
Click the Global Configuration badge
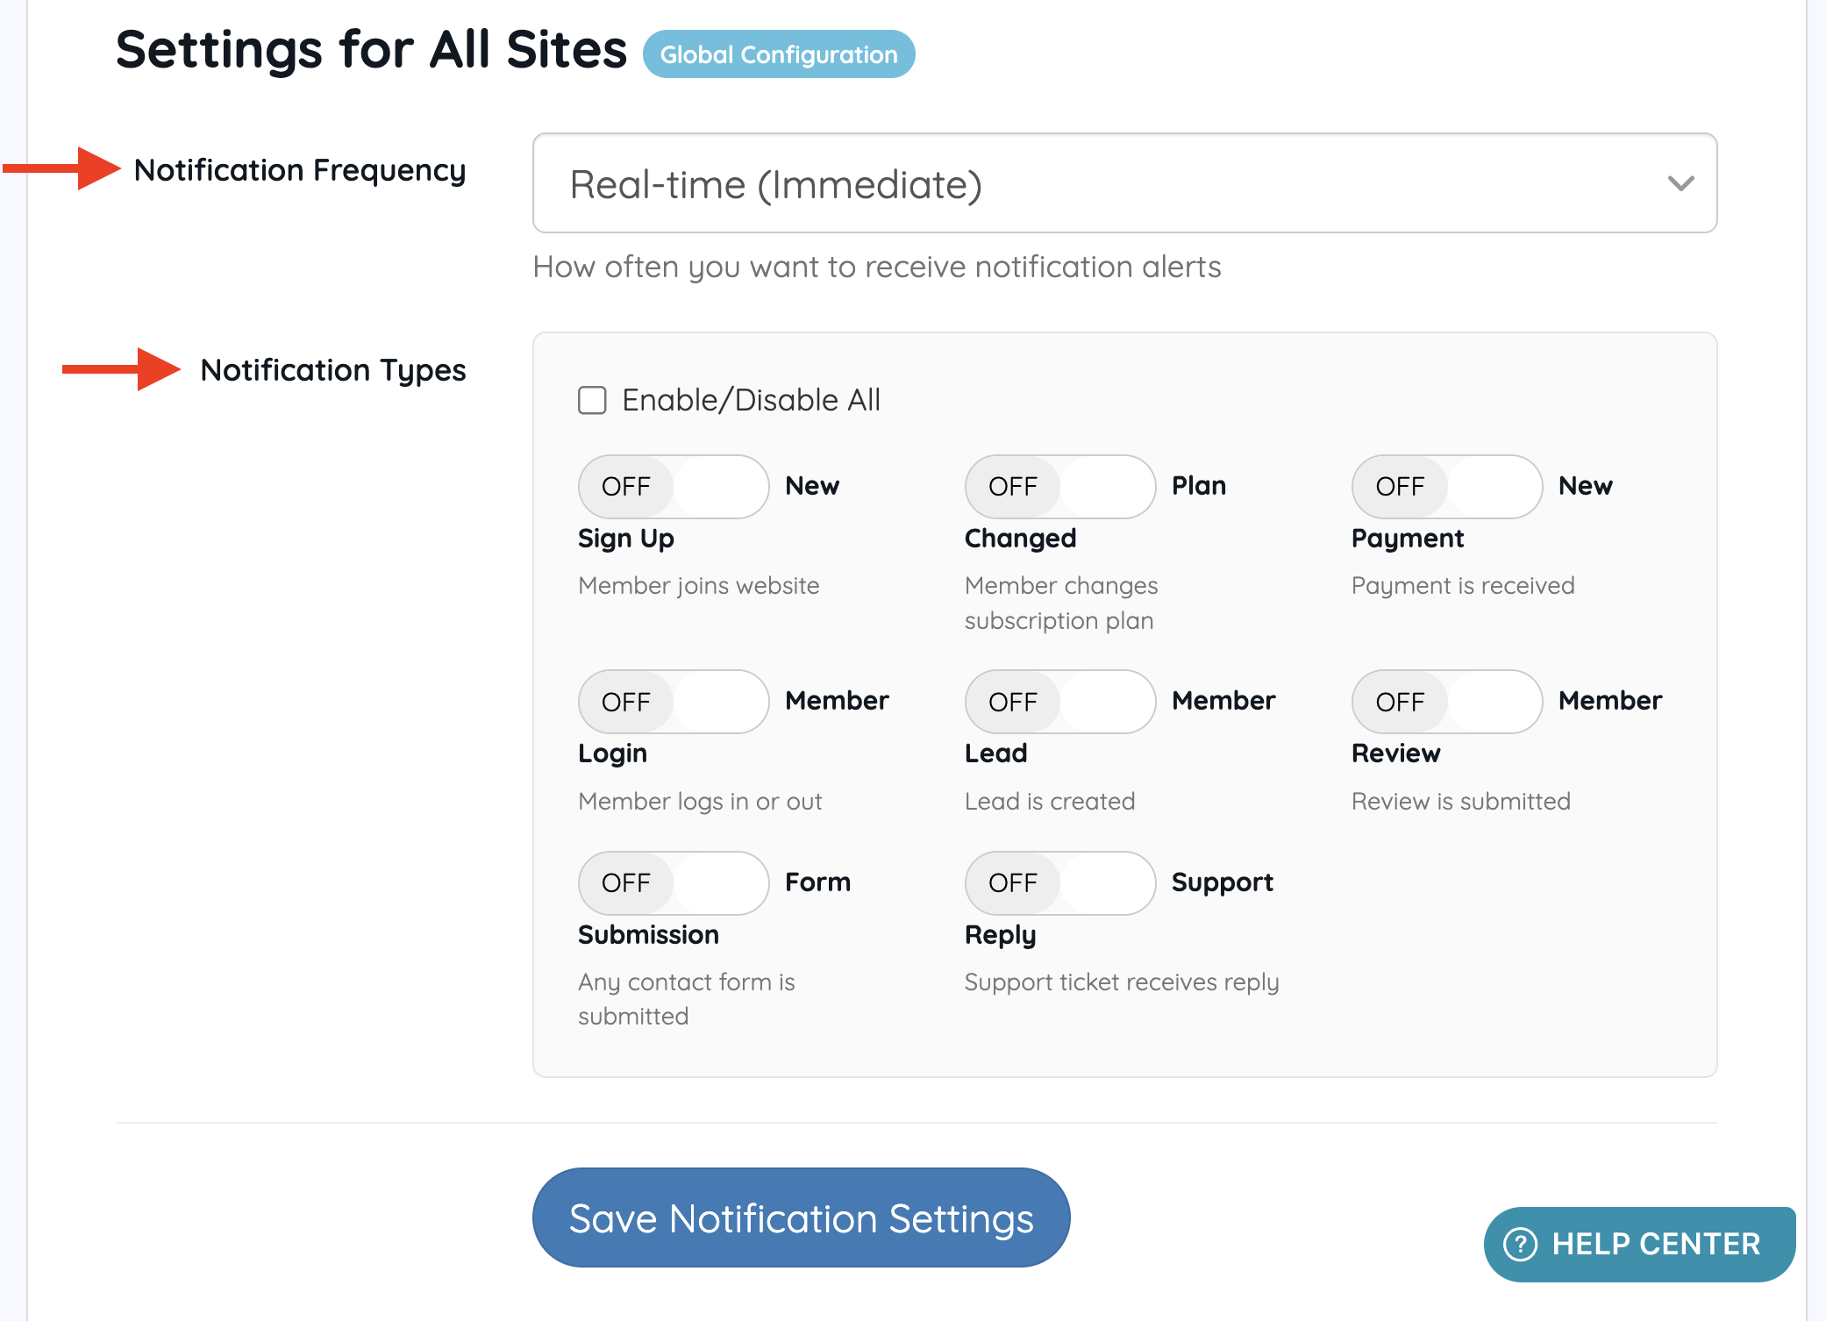click(778, 54)
